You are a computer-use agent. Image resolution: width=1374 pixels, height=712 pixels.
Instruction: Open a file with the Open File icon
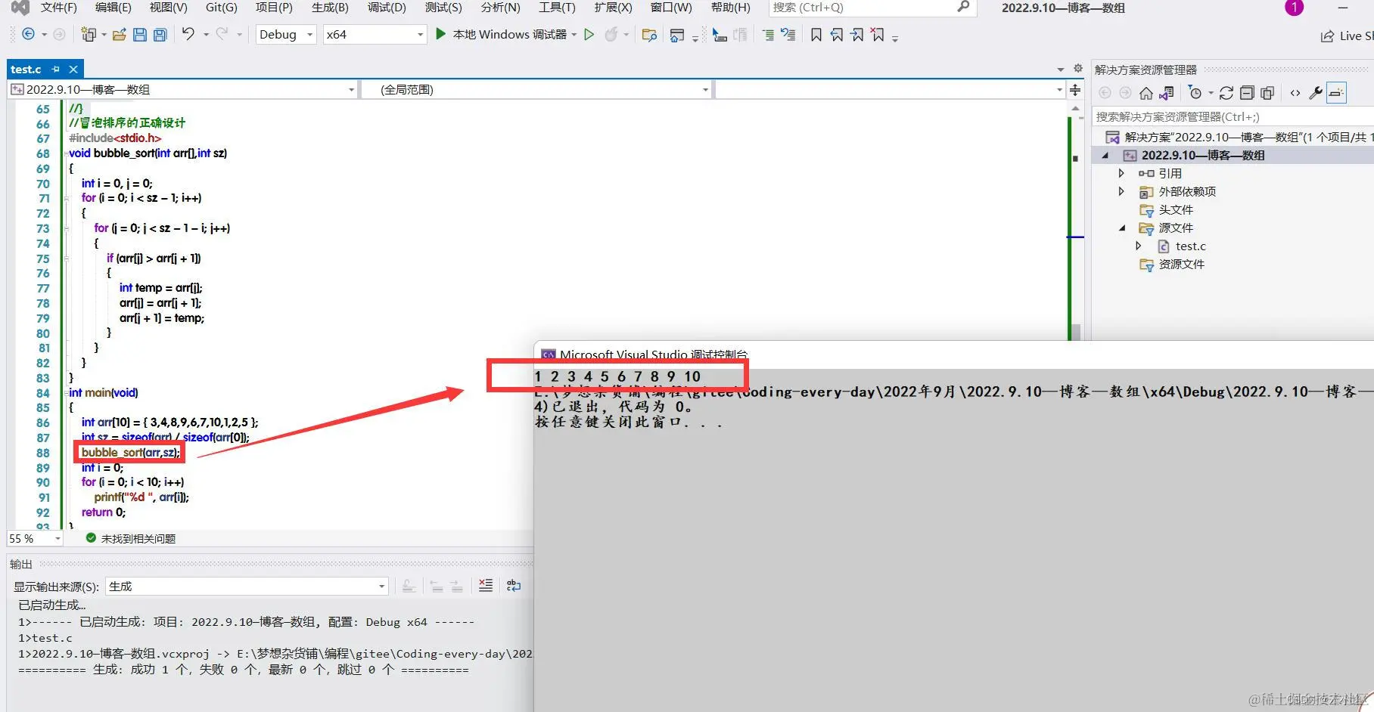pyautogui.click(x=119, y=35)
